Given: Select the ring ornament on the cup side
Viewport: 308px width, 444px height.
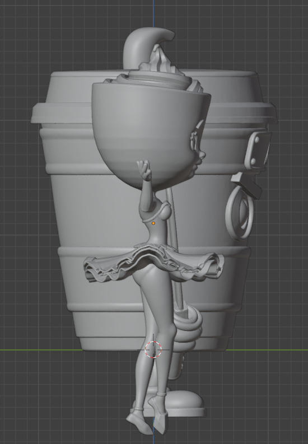Looking at the screenshot, I should [240, 213].
